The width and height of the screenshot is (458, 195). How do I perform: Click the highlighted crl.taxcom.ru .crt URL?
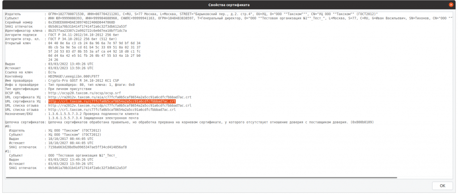(x=112, y=101)
